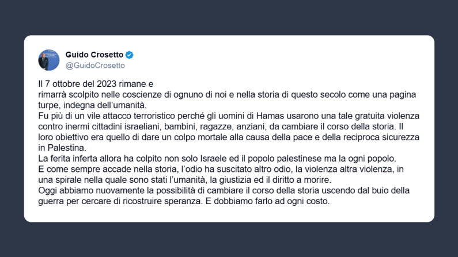Click the blue verified badge
Screen dimensions: 458x257
(130, 55)
